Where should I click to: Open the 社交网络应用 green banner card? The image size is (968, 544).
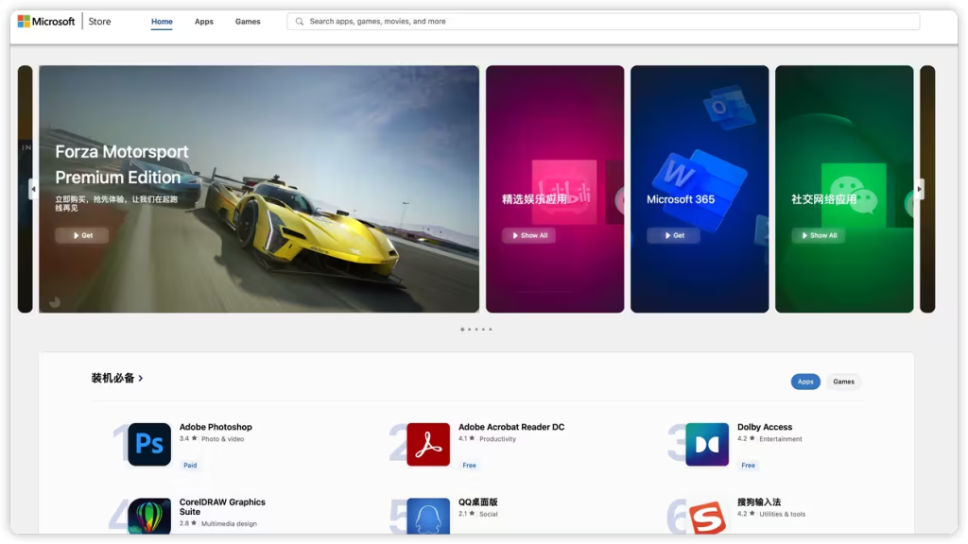pyautogui.click(x=844, y=189)
